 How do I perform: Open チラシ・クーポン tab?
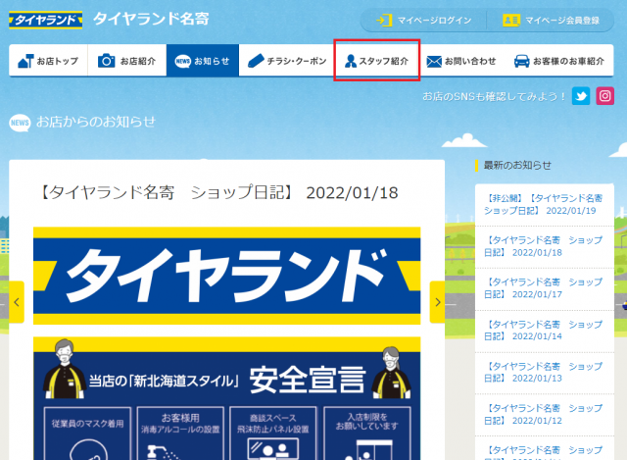pos(286,61)
